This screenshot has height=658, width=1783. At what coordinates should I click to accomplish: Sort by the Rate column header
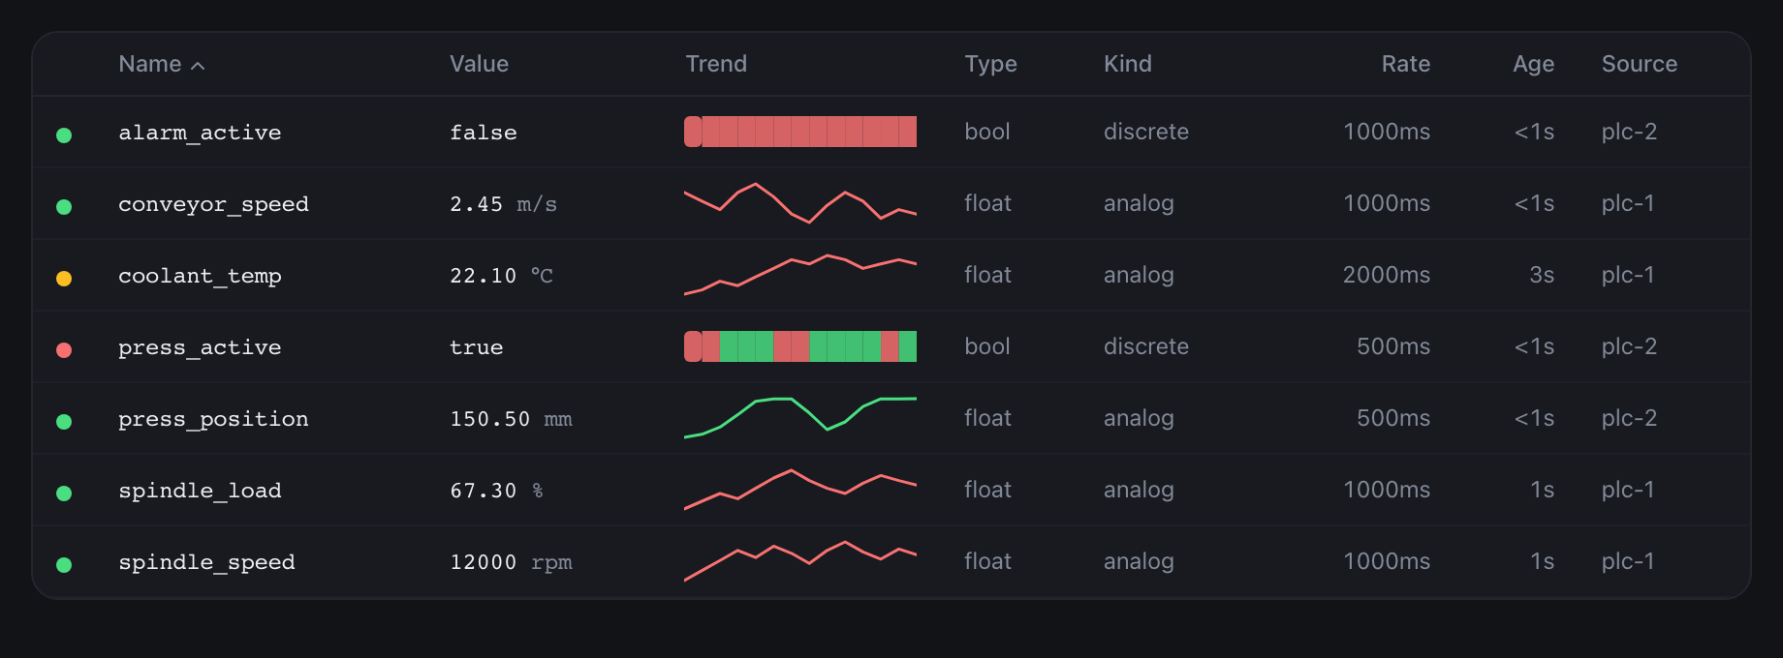pyautogui.click(x=1405, y=64)
